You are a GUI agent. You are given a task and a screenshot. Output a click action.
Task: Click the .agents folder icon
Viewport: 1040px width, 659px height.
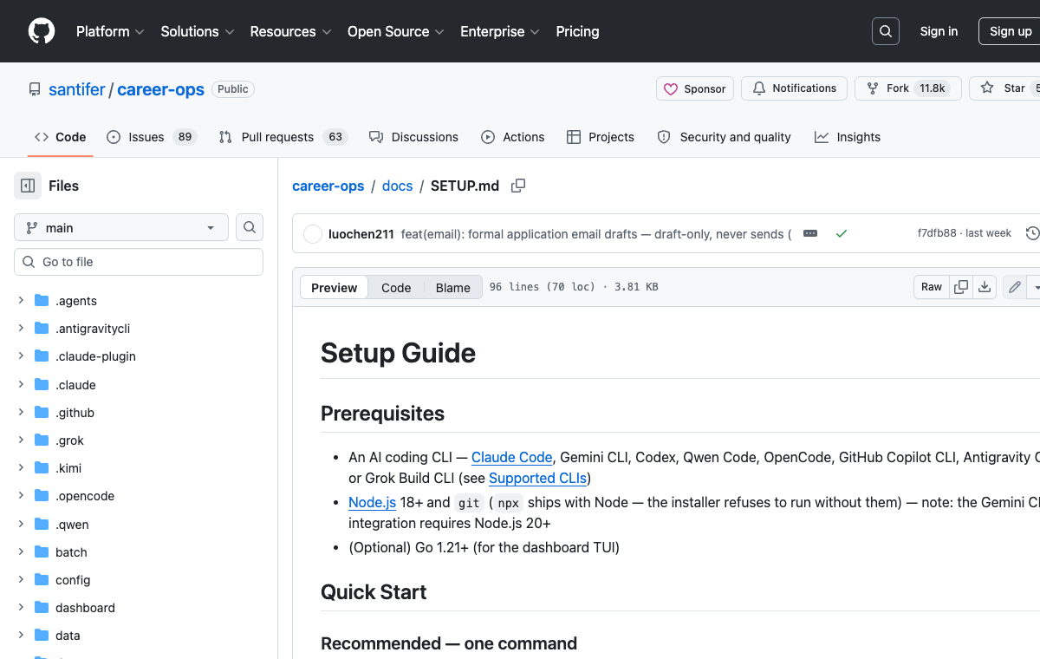coord(42,301)
